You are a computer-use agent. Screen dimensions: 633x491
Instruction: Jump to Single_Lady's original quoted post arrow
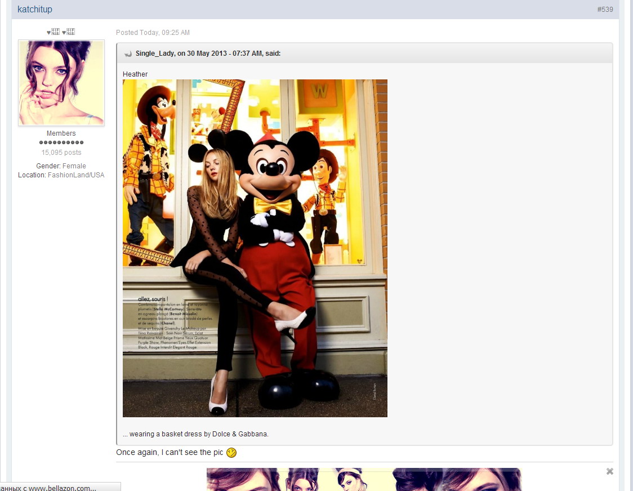(x=128, y=53)
